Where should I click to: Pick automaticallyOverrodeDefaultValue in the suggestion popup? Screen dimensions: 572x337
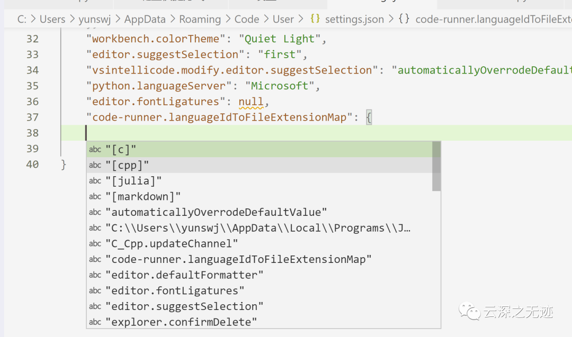[216, 212]
